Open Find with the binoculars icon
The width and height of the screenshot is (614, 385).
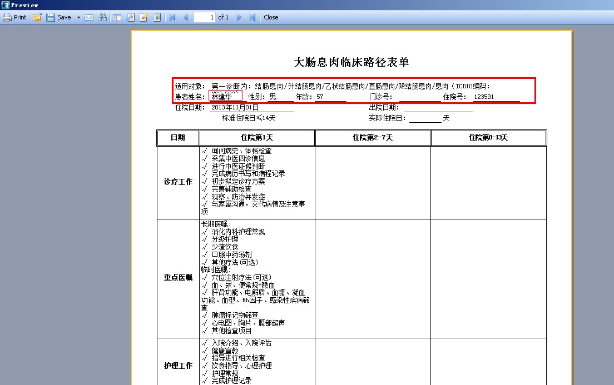(102, 17)
